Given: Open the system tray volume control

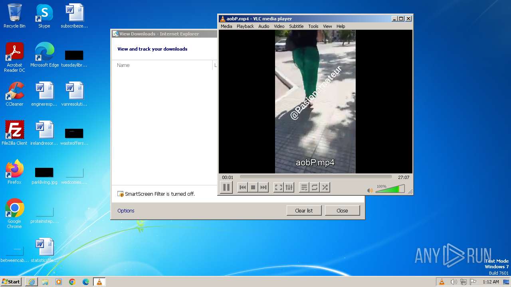Looking at the screenshot, I should click(x=454, y=282).
